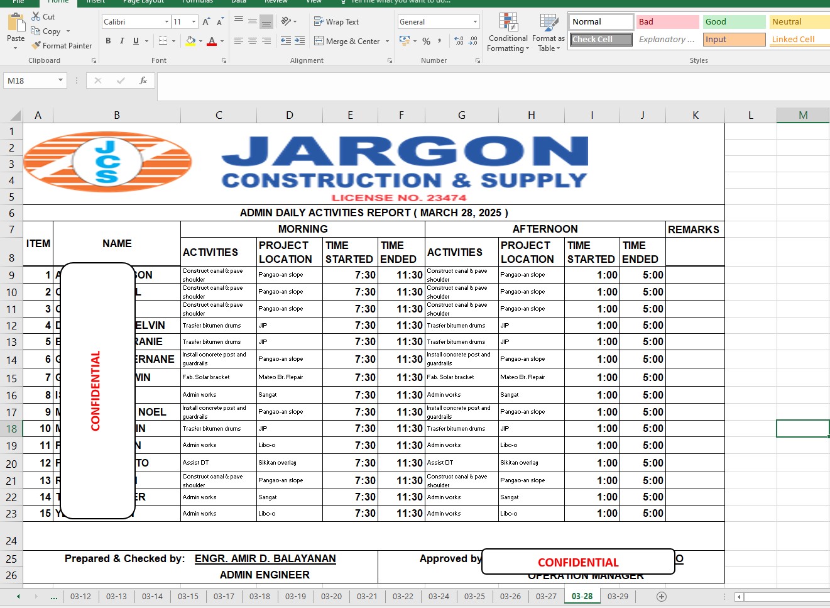The width and height of the screenshot is (830, 608).
Task: Toggle underline formatting
Action: click(136, 41)
